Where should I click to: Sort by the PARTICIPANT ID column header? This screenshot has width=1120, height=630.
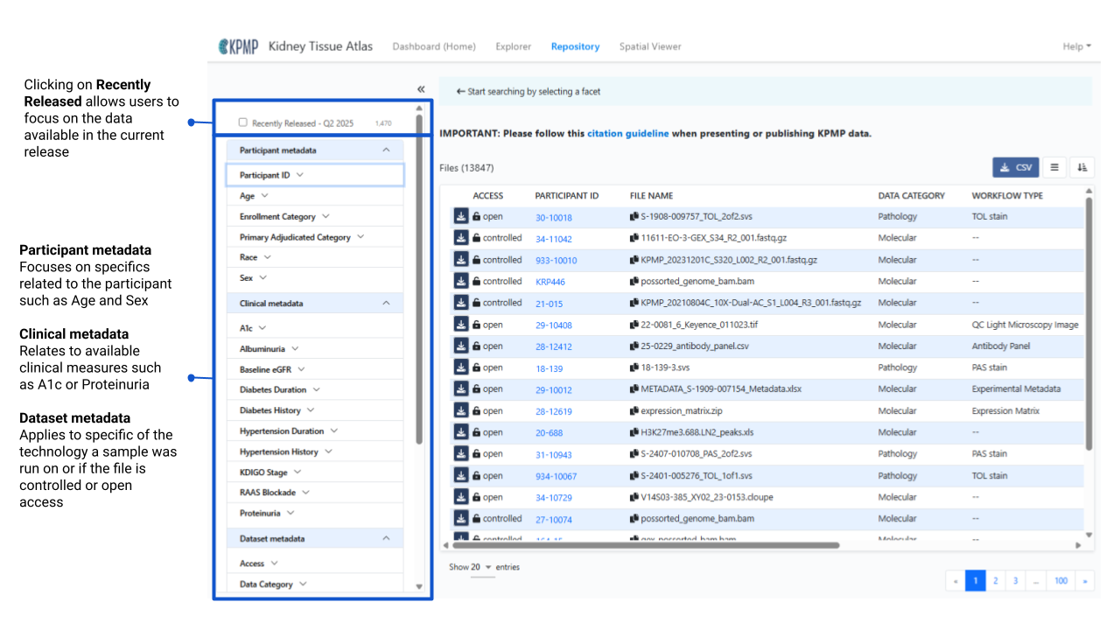[567, 195]
